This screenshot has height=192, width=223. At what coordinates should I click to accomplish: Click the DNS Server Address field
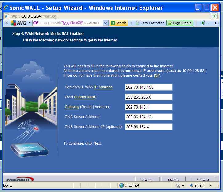(149, 117)
